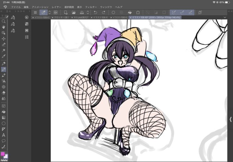Click the Redo arrow
The height and width of the screenshot is (162, 233).
pos(103,12)
